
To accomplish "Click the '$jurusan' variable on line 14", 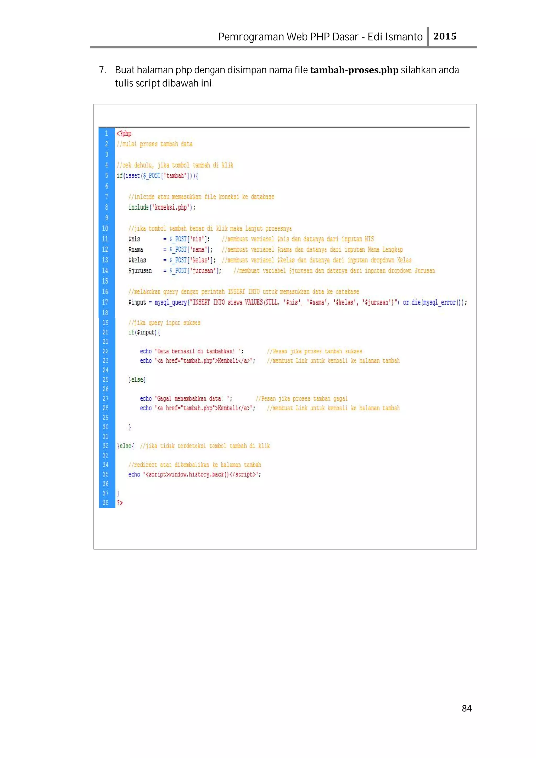I will point(140,271).
